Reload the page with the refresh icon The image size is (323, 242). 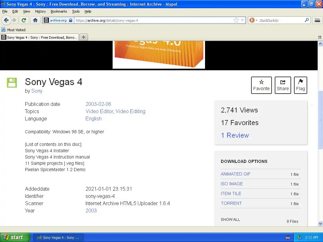click(24, 20)
